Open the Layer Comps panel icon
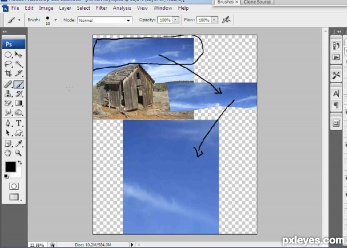347x248 pixels. click(336, 123)
